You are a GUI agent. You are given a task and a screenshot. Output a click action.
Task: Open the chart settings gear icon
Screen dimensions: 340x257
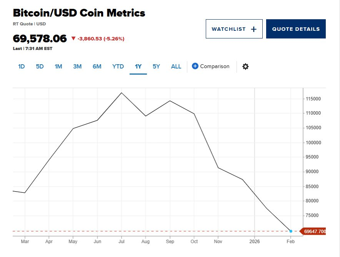[x=245, y=66]
